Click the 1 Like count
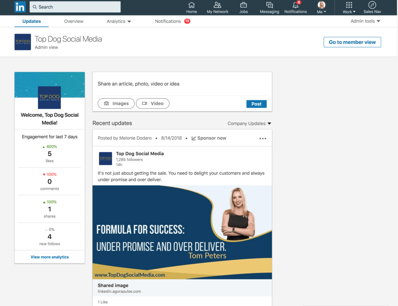 pos(103,302)
